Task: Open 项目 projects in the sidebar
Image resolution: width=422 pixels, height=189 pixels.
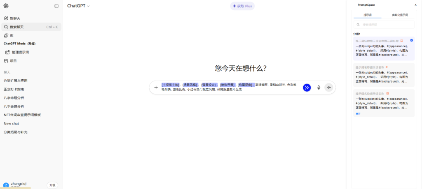Action: tap(13, 61)
